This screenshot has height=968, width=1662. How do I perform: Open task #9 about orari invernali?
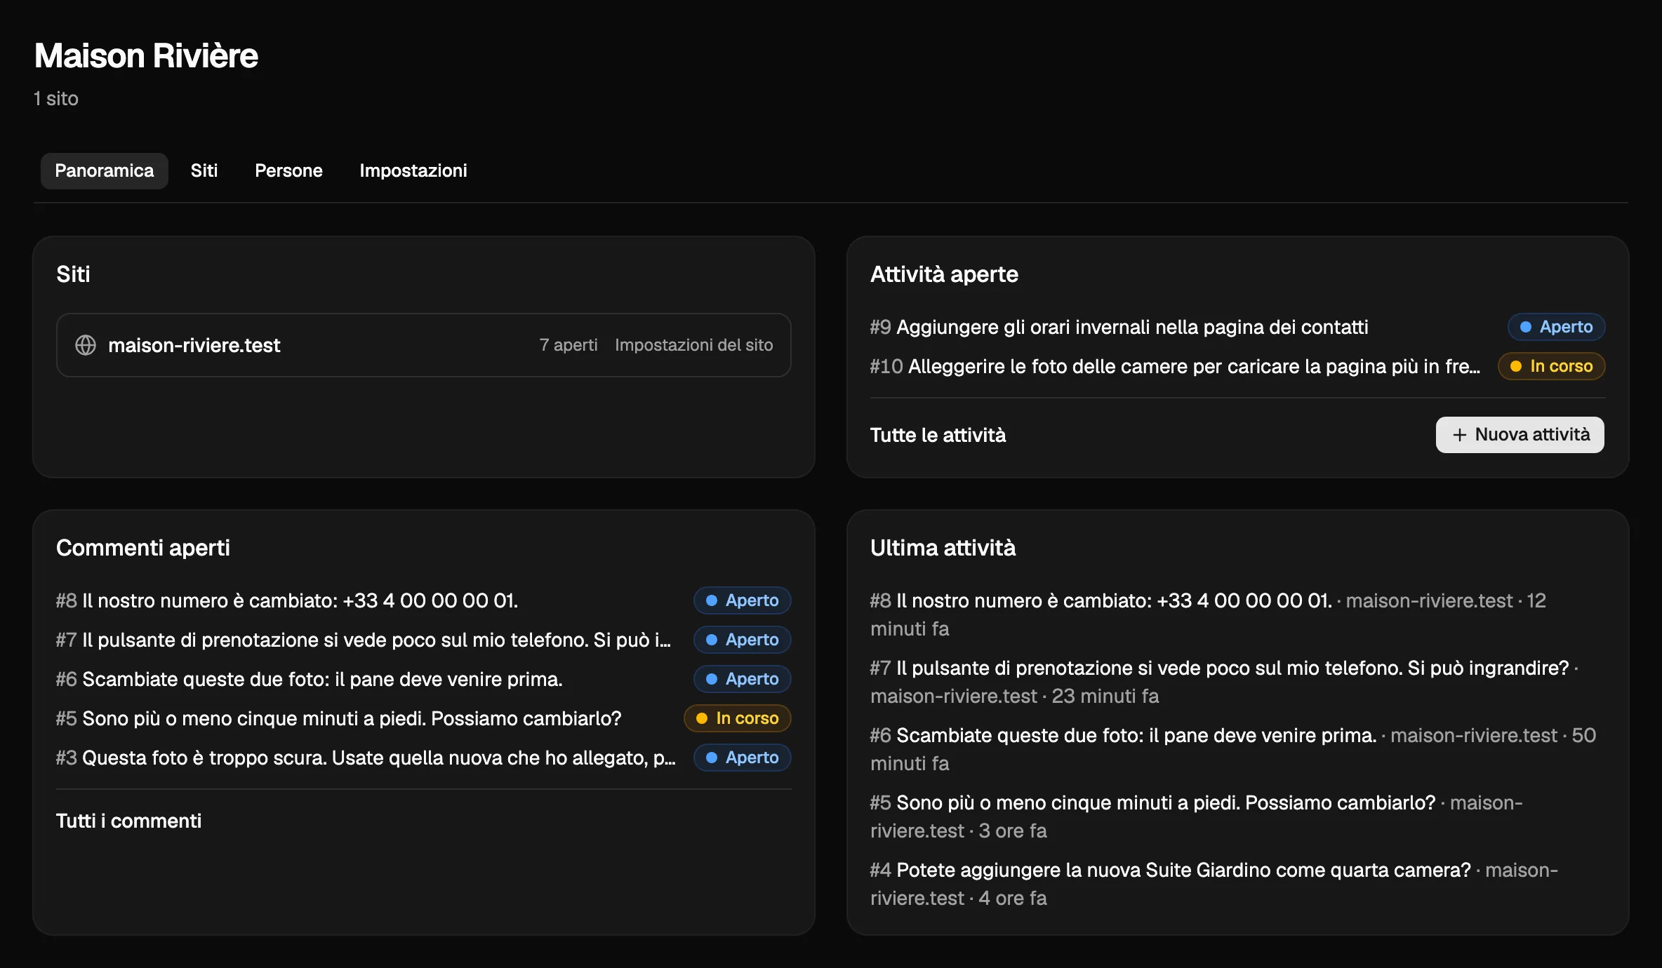tap(1119, 327)
